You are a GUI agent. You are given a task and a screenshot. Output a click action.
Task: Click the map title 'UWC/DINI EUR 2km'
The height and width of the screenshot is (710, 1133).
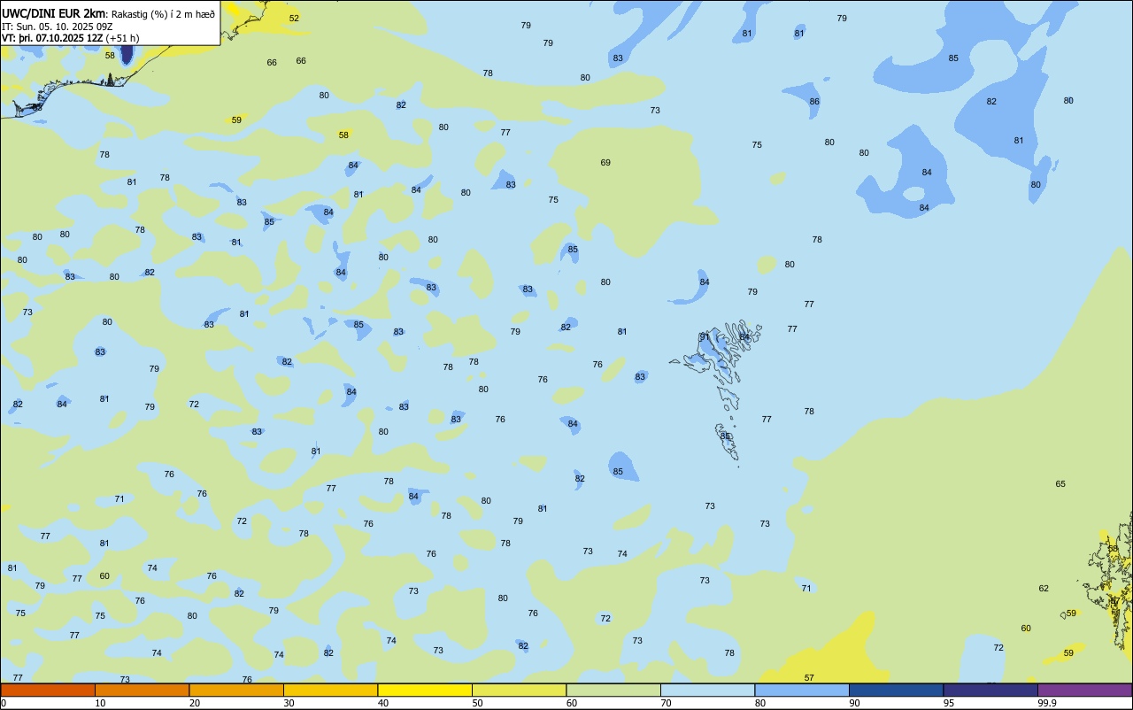pyautogui.click(x=54, y=13)
